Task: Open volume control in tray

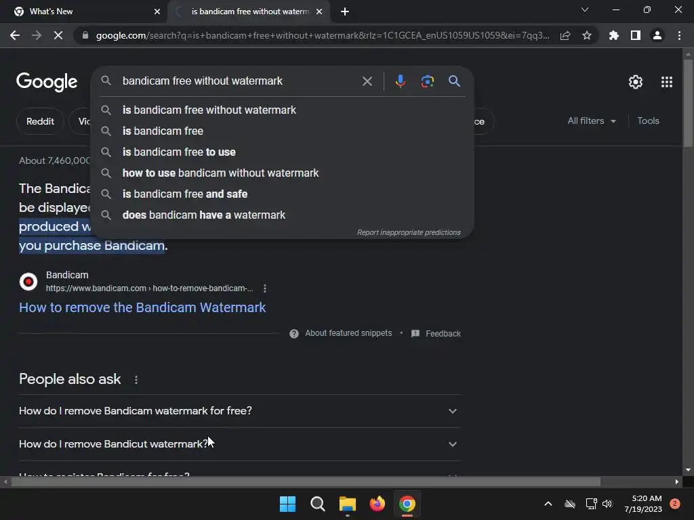Action: click(607, 504)
